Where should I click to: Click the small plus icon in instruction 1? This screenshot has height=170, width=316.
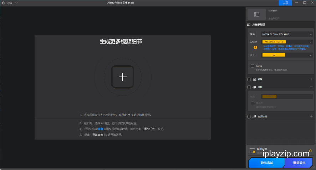(129, 115)
